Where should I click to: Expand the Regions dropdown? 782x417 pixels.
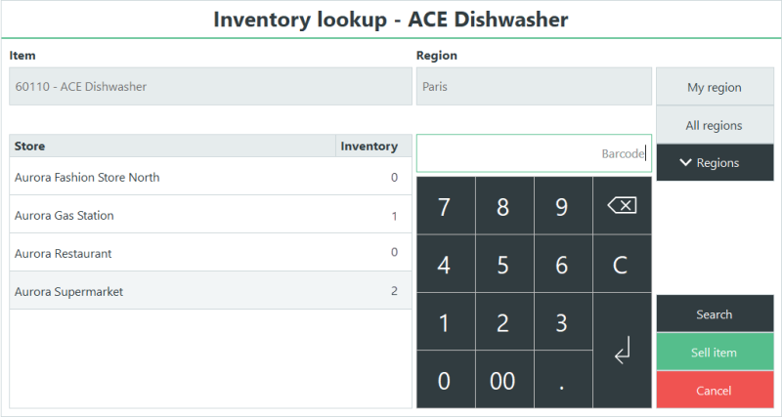(x=716, y=162)
